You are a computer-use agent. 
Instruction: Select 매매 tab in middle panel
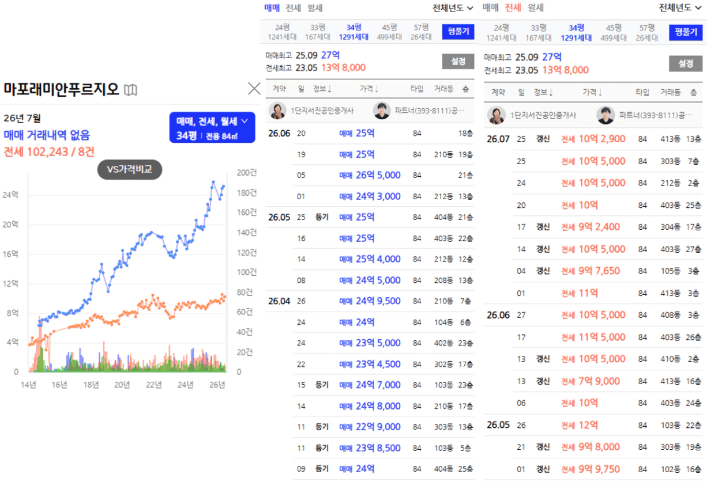tap(272, 8)
